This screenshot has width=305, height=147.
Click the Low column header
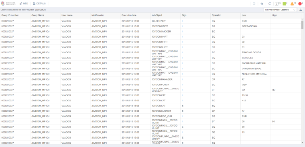[x=256, y=15]
